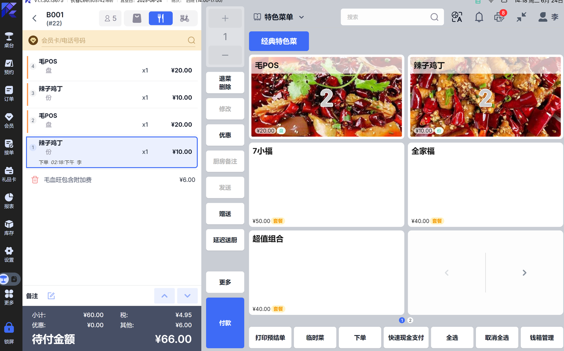
Task: Open the guest count 5 button
Action: (x=110, y=18)
